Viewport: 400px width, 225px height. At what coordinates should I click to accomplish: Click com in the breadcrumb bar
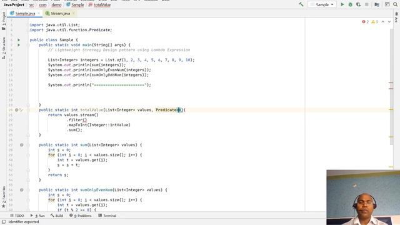pyautogui.click(x=42, y=5)
